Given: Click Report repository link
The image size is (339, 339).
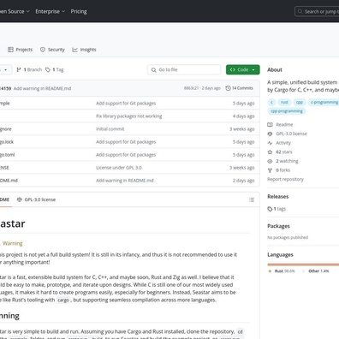Looking at the screenshot, I should (285, 179).
